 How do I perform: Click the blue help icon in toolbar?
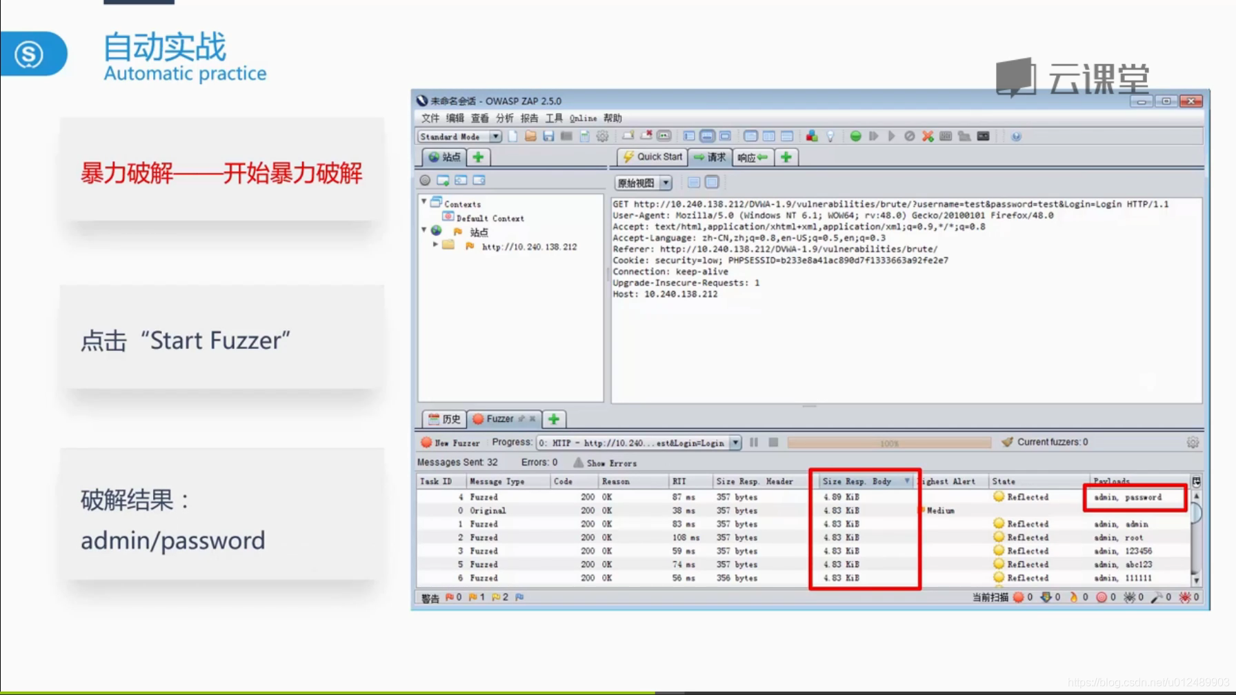coord(1016,137)
